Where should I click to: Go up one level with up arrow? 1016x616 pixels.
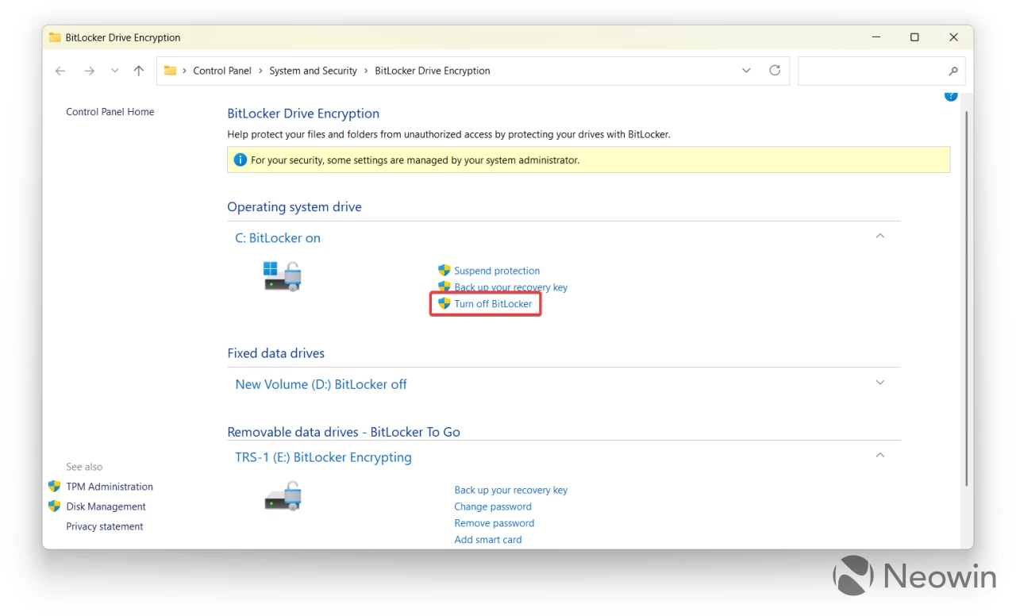coord(139,71)
